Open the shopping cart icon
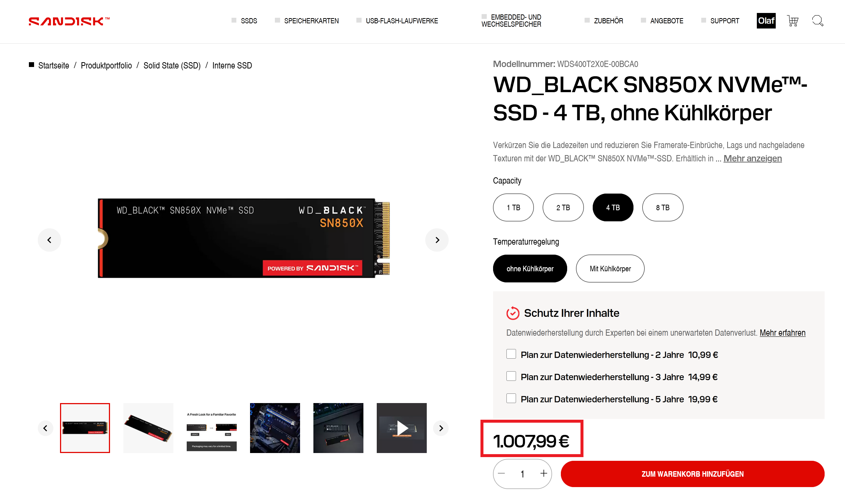Screen dimensions: 845x493 [x=793, y=21]
